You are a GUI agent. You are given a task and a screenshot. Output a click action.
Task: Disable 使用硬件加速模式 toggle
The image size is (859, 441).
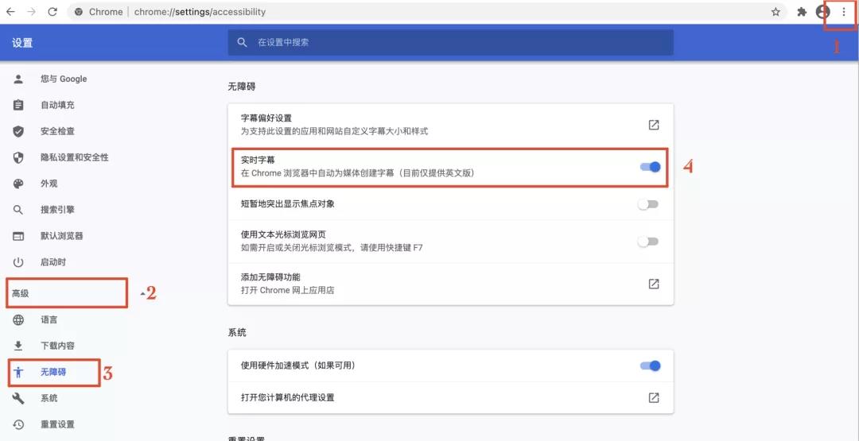[651, 366]
